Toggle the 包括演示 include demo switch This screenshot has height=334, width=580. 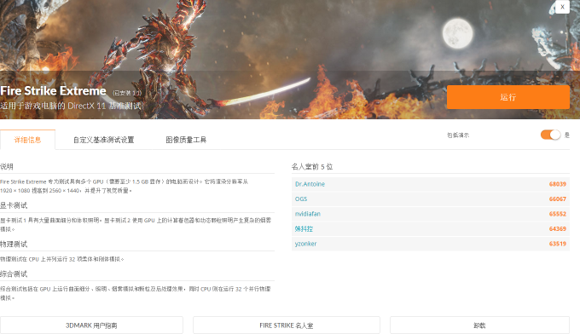click(550, 135)
